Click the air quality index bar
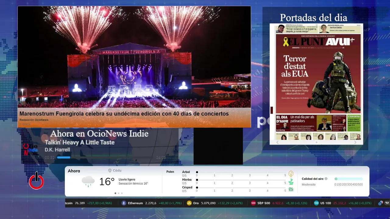The height and width of the screenshot is (219, 390). (349, 179)
